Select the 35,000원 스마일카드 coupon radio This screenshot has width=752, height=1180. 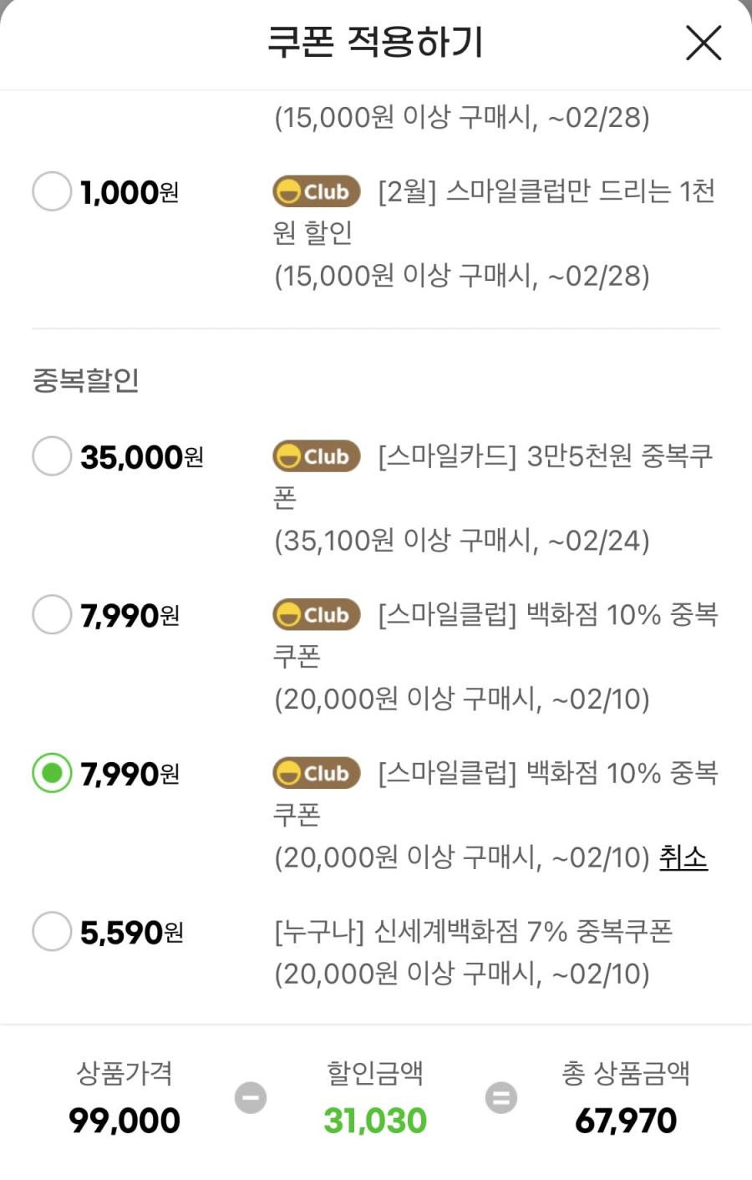(x=52, y=456)
